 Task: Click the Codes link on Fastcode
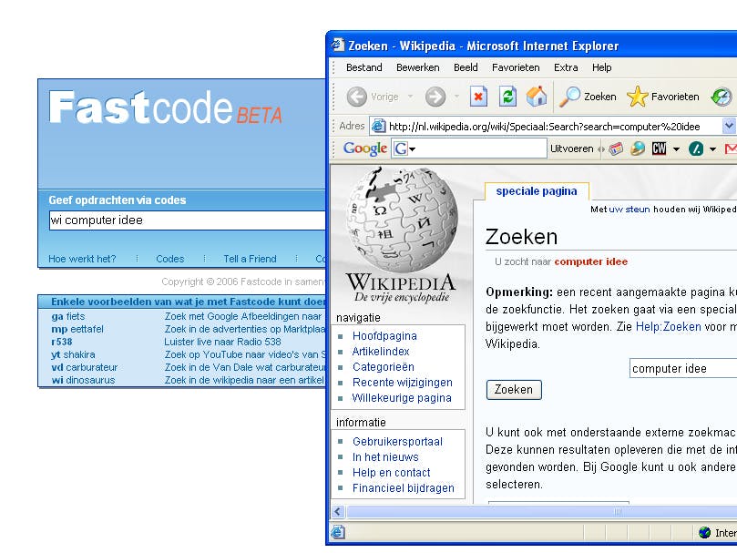(169, 259)
